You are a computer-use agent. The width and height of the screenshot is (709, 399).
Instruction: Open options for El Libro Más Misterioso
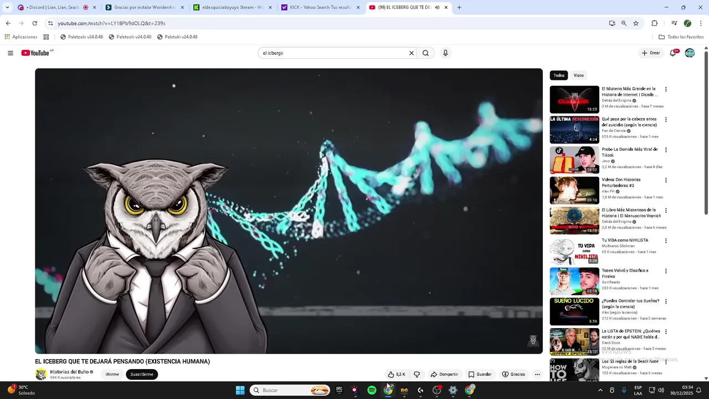[x=666, y=211]
